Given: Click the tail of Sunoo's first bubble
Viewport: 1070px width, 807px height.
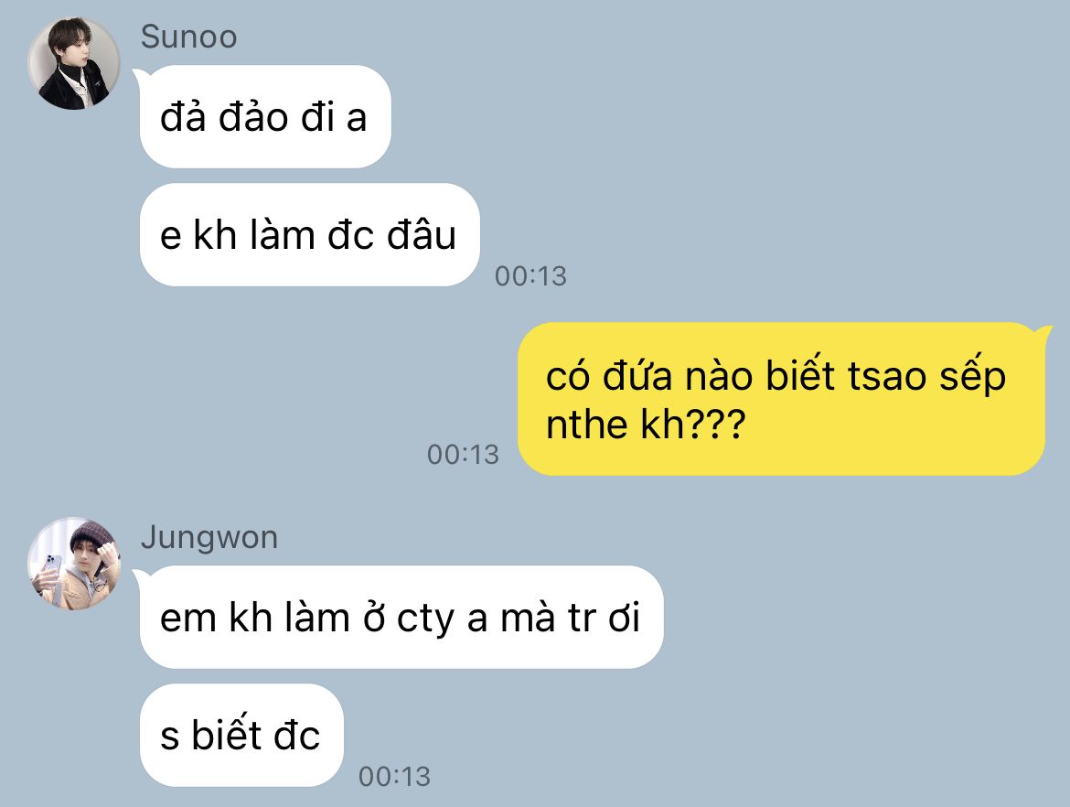Looking at the screenshot, I should point(140,74).
